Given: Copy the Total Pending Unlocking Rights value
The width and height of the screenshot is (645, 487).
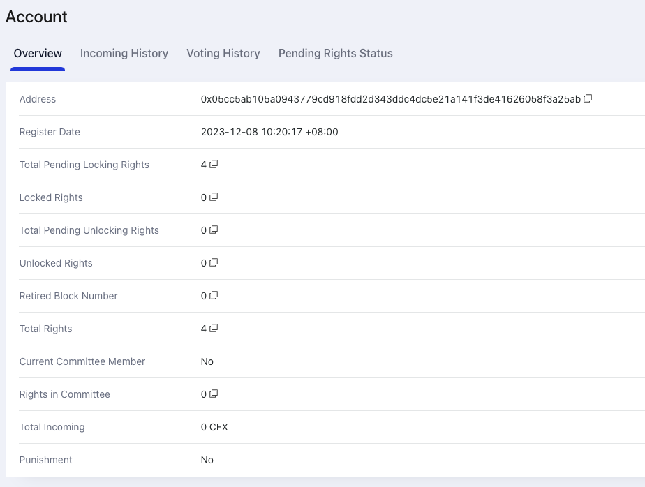Looking at the screenshot, I should pyautogui.click(x=214, y=230).
